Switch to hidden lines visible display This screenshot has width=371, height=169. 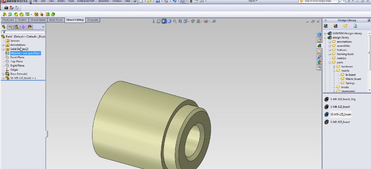coord(159,21)
